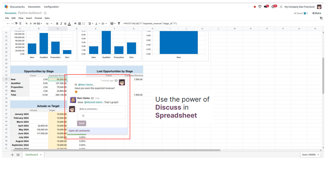Clear formatting with the crossed T icon
This screenshot has height=170, width=335.
tap(20, 24)
